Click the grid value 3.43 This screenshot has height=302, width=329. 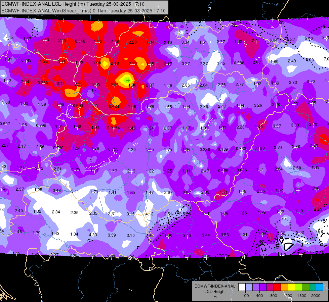[57, 191]
